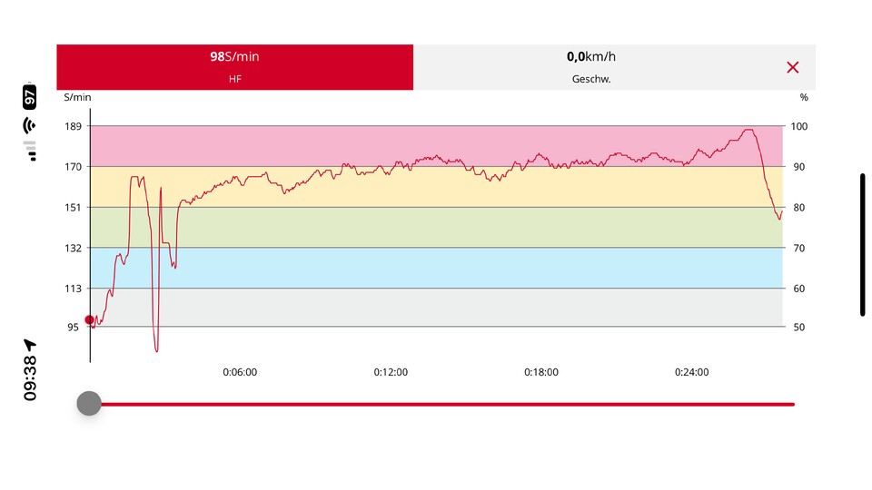Tap the location arrow icon by the clock
Screen dimensions: 872x490
tap(30, 345)
